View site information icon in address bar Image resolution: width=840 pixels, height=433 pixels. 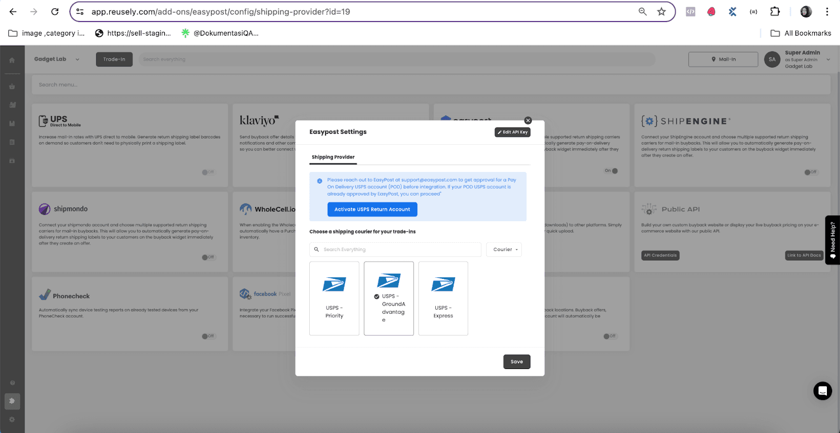coord(80,12)
